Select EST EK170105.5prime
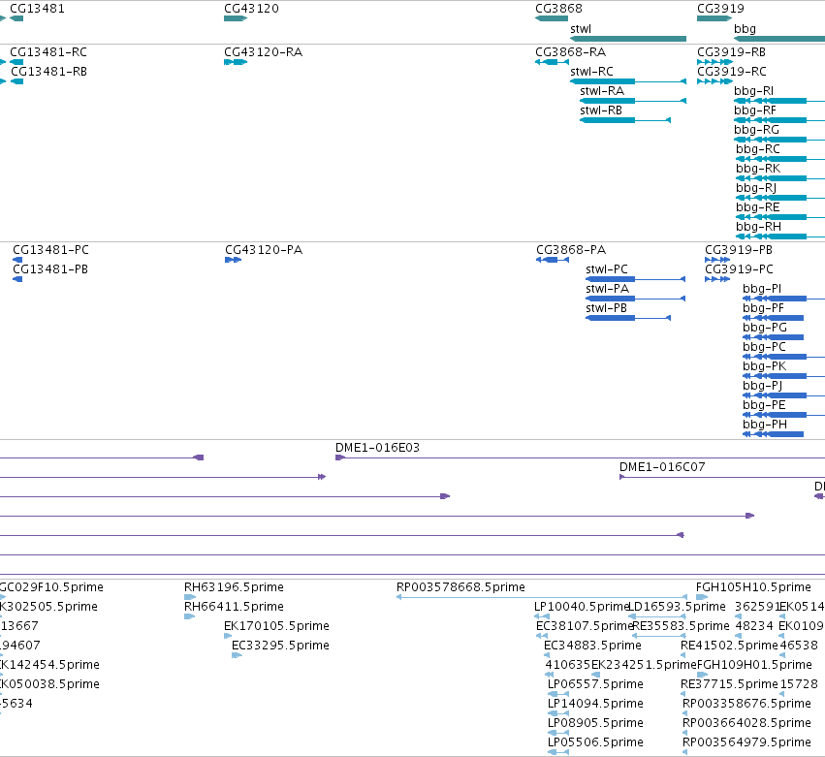 tap(276, 626)
